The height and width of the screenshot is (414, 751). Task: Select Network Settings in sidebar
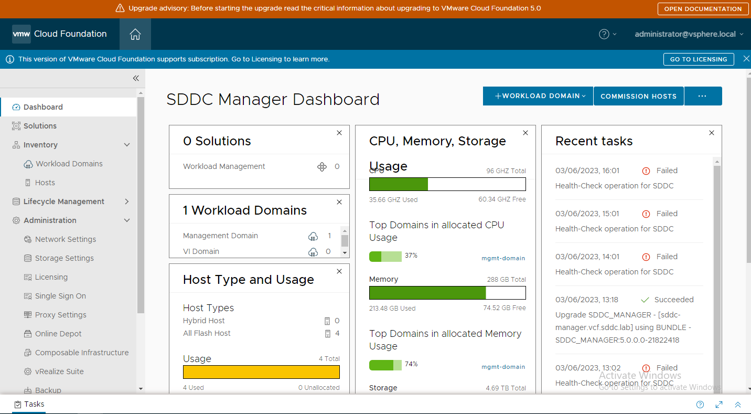[66, 239]
